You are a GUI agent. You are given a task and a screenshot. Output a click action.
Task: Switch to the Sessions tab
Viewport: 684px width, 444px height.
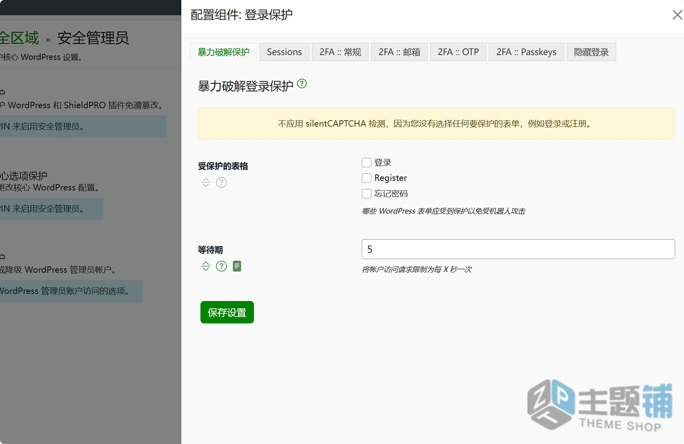coord(284,52)
